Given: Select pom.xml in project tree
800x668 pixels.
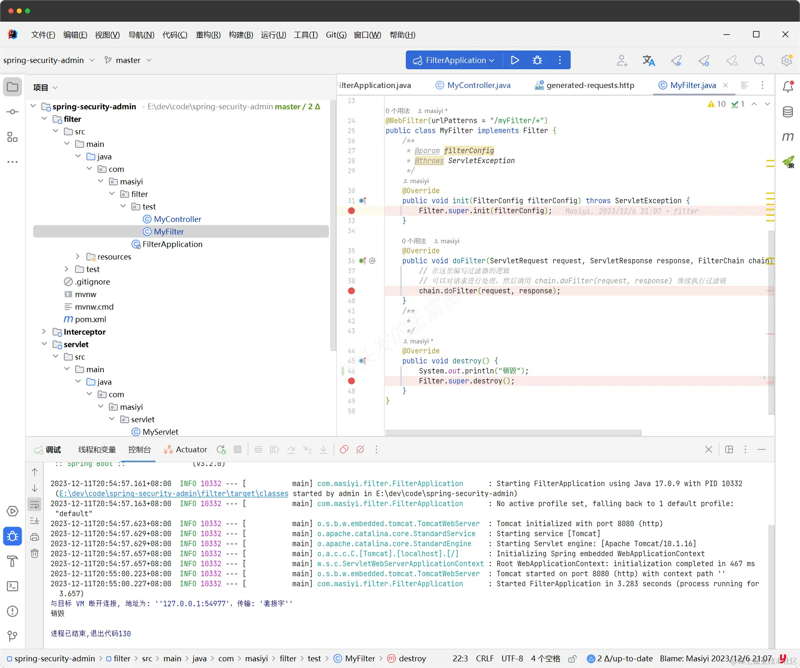Looking at the screenshot, I should coord(85,319).
